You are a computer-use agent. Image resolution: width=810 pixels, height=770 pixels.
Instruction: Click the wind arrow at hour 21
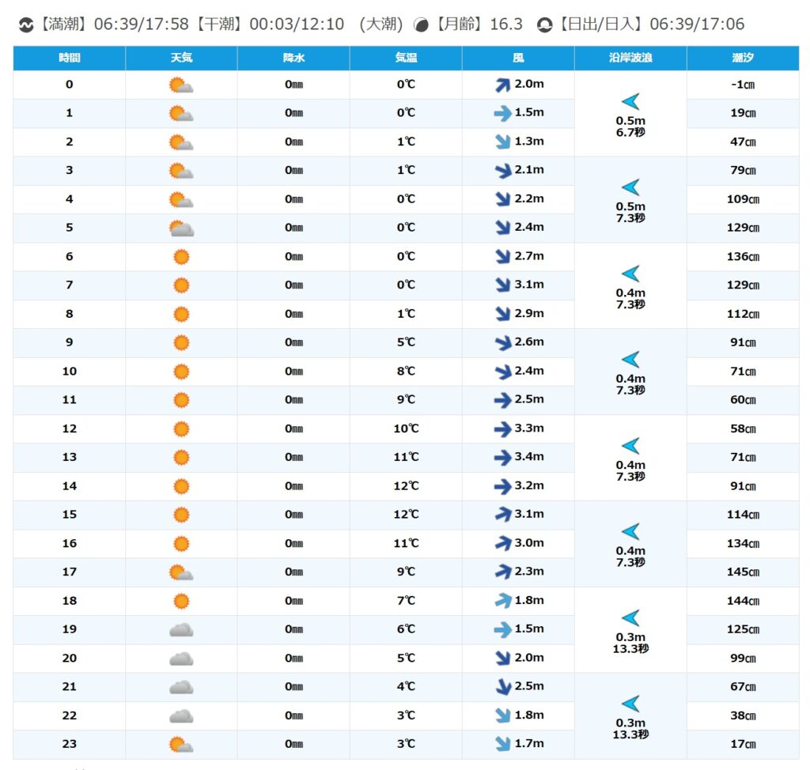502,686
